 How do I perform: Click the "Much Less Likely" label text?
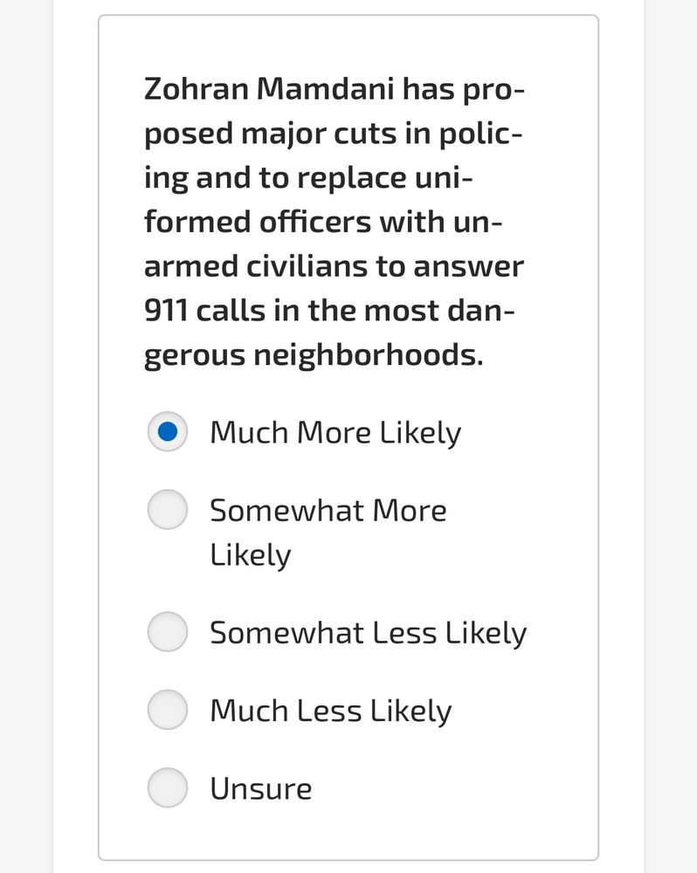pos(331,711)
